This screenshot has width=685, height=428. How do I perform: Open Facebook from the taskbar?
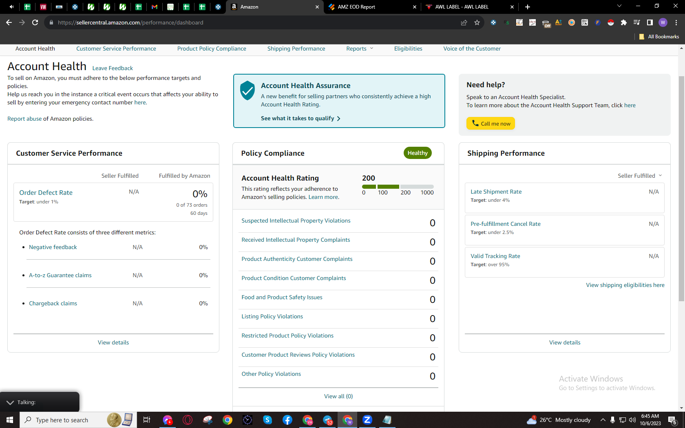tap(287, 420)
